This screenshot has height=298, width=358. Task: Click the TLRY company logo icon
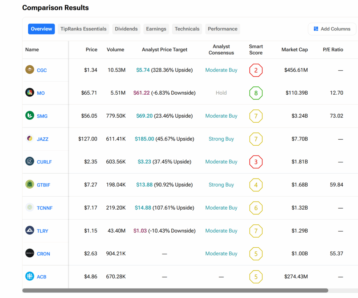30,230
